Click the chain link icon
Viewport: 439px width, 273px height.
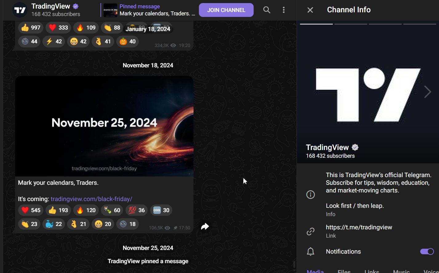(311, 231)
